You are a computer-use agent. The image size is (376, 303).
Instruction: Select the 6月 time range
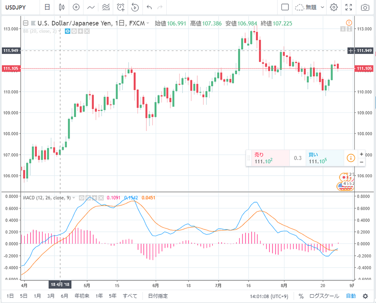coord(64,296)
